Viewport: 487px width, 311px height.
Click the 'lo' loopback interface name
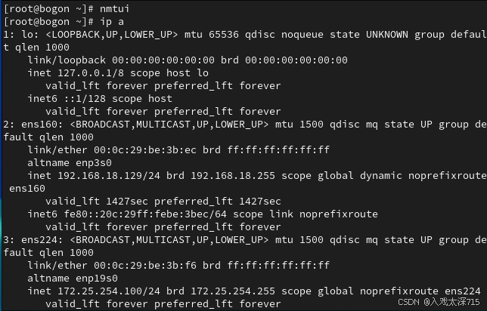click(x=25, y=34)
